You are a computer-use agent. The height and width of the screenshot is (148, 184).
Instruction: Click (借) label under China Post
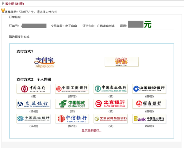(x=72, y=111)
